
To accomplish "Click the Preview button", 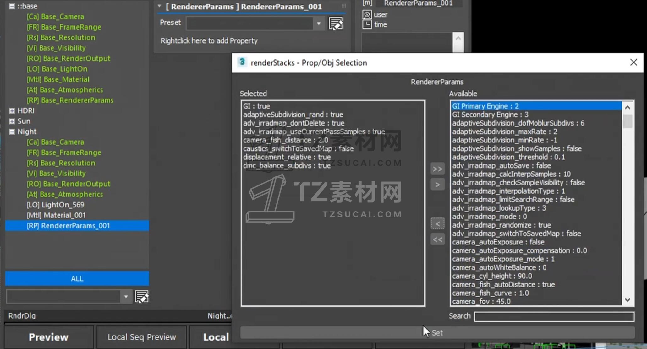I will (x=48, y=337).
